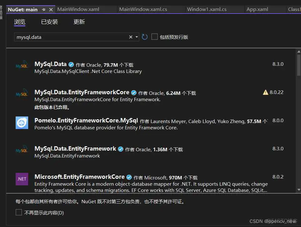Clear the search box with the X icon
301x227 pixels.
pyautogui.click(x=130, y=37)
